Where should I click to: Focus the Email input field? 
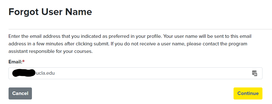coord(135,73)
